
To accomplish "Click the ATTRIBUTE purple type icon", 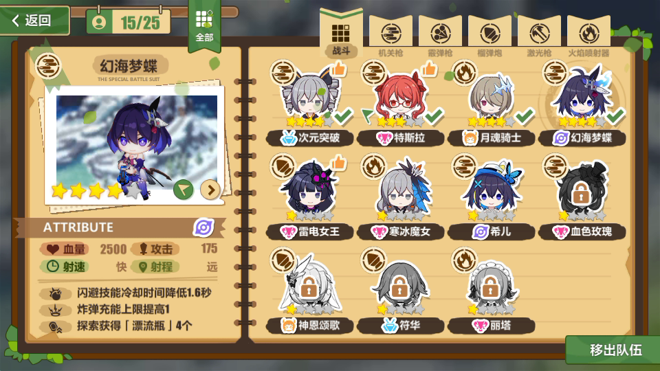I will [x=203, y=227].
